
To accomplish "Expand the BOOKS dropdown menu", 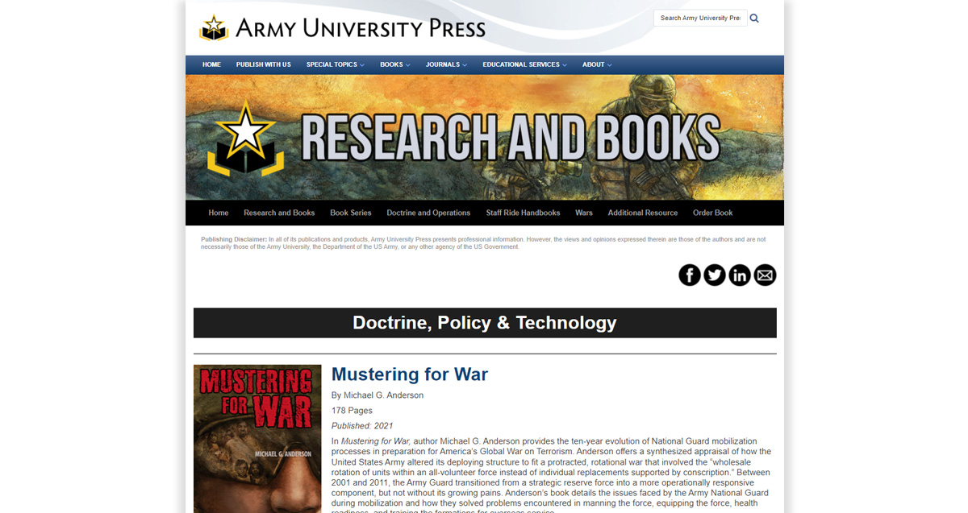I will click(x=395, y=64).
